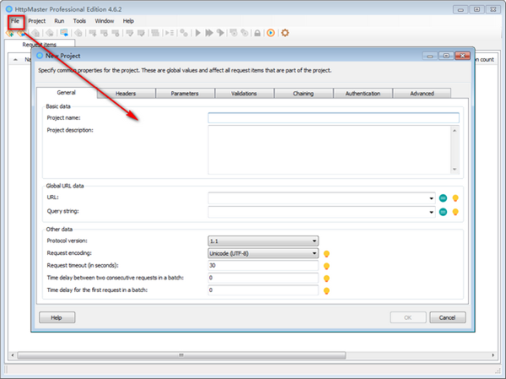Switch to the Authentication tab
The height and width of the screenshot is (379, 506).
[x=363, y=94]
